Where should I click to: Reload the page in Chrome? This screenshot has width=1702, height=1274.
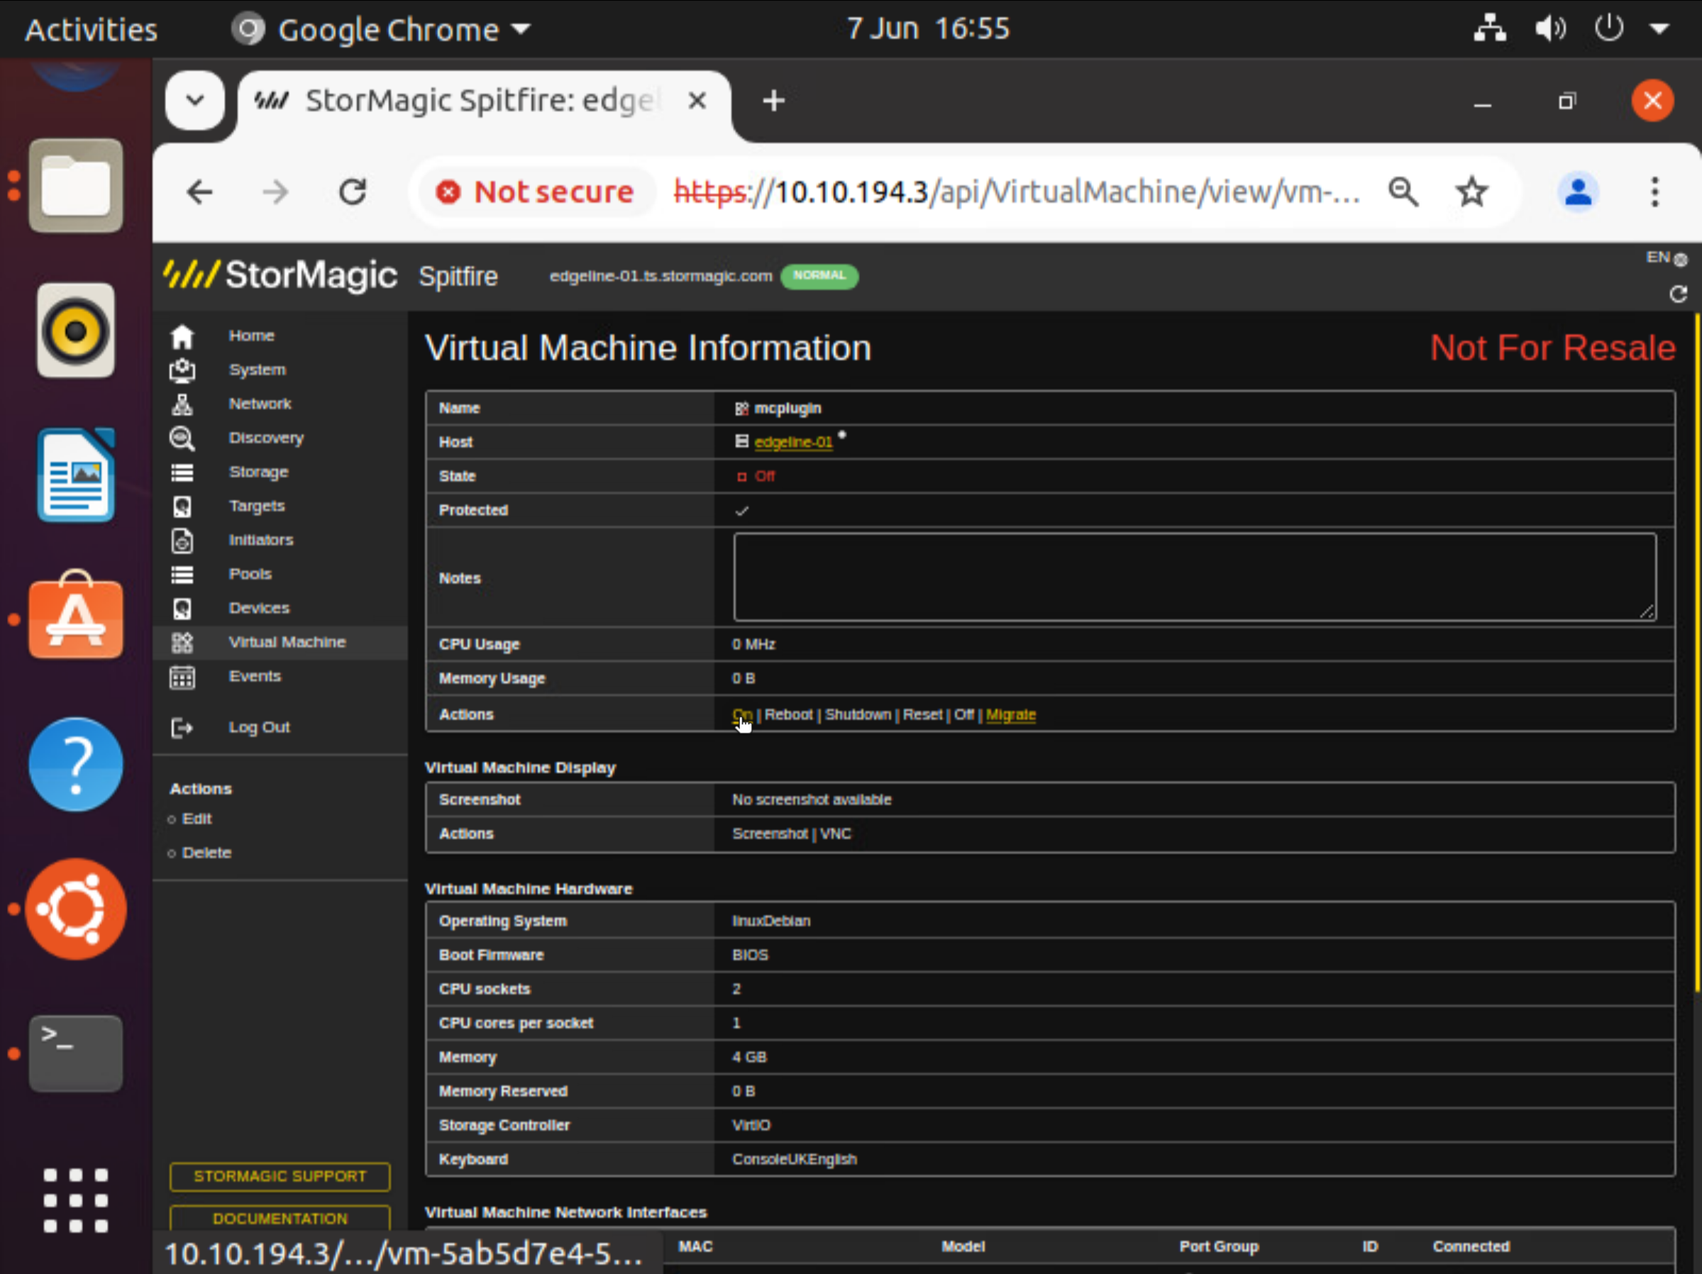353,192
